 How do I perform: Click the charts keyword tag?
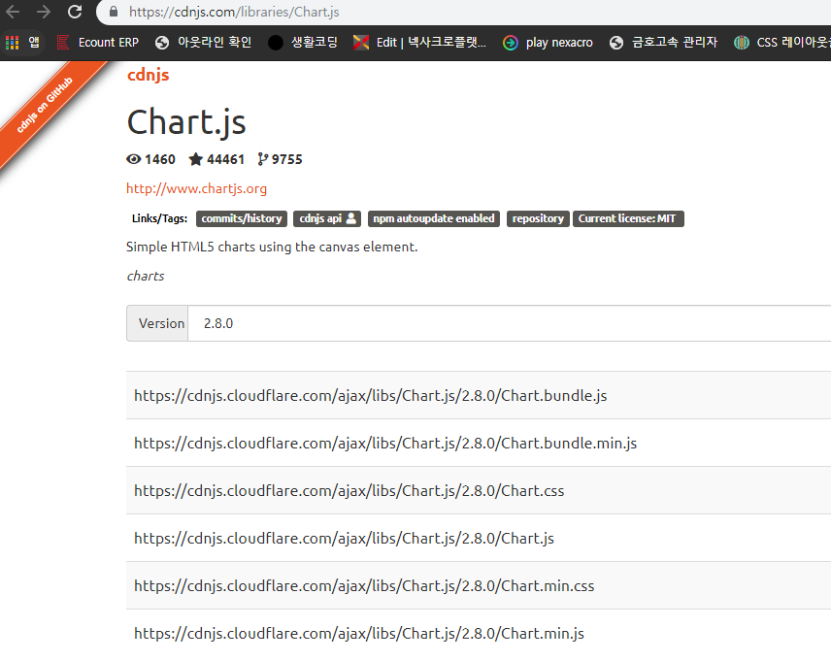pos(146,277)
